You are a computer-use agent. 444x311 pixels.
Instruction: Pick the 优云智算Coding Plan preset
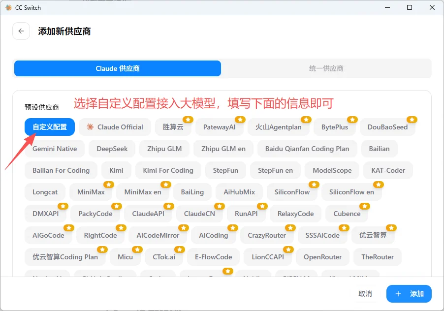(65, 257)
